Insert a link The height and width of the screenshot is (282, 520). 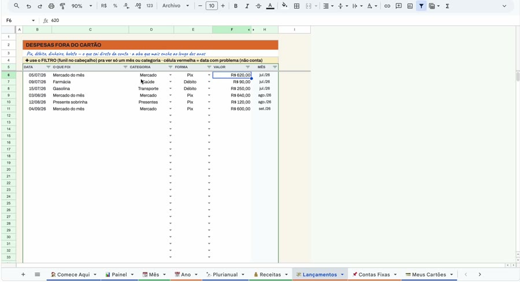point(387,6)
